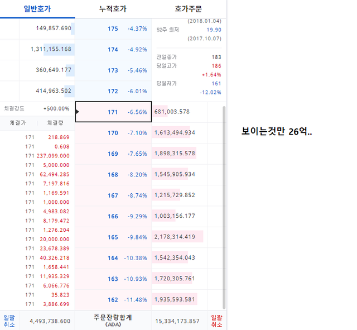Click the 당일저가 value 161
The height and width of the screenshot is (330, 357).
click(x=216, y=84)
